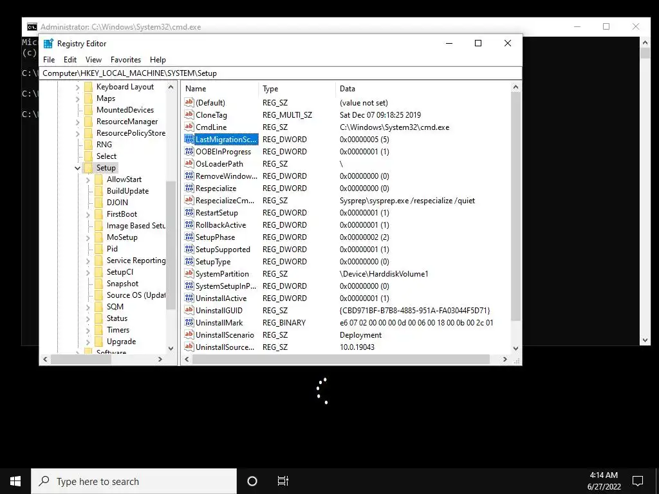
Task: Click the Registry Editor title bar icon
Action: 48,43
